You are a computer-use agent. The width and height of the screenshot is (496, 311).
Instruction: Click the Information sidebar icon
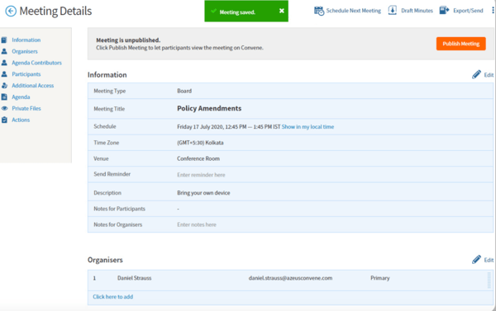coord(4,40)
